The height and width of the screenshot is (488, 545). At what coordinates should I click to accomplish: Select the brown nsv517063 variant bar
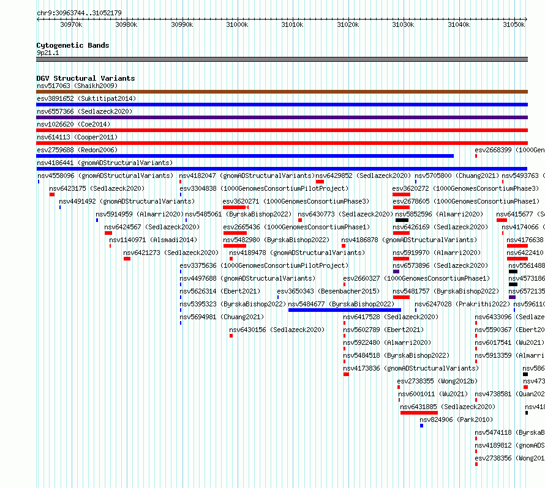[x=282, y=92]
